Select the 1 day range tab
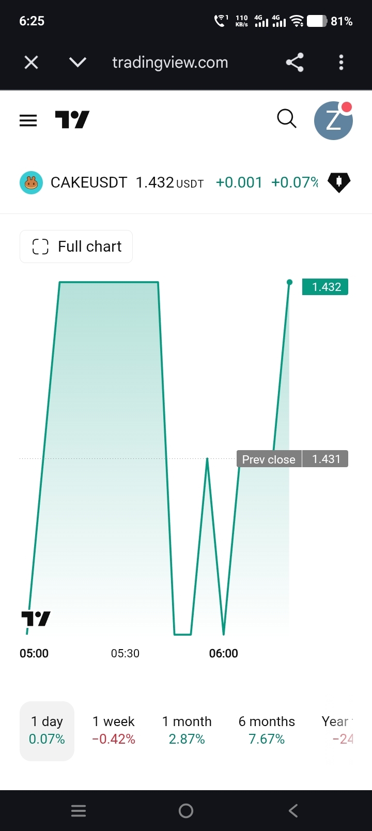This screenshot has height=831, width=372. 47,731
